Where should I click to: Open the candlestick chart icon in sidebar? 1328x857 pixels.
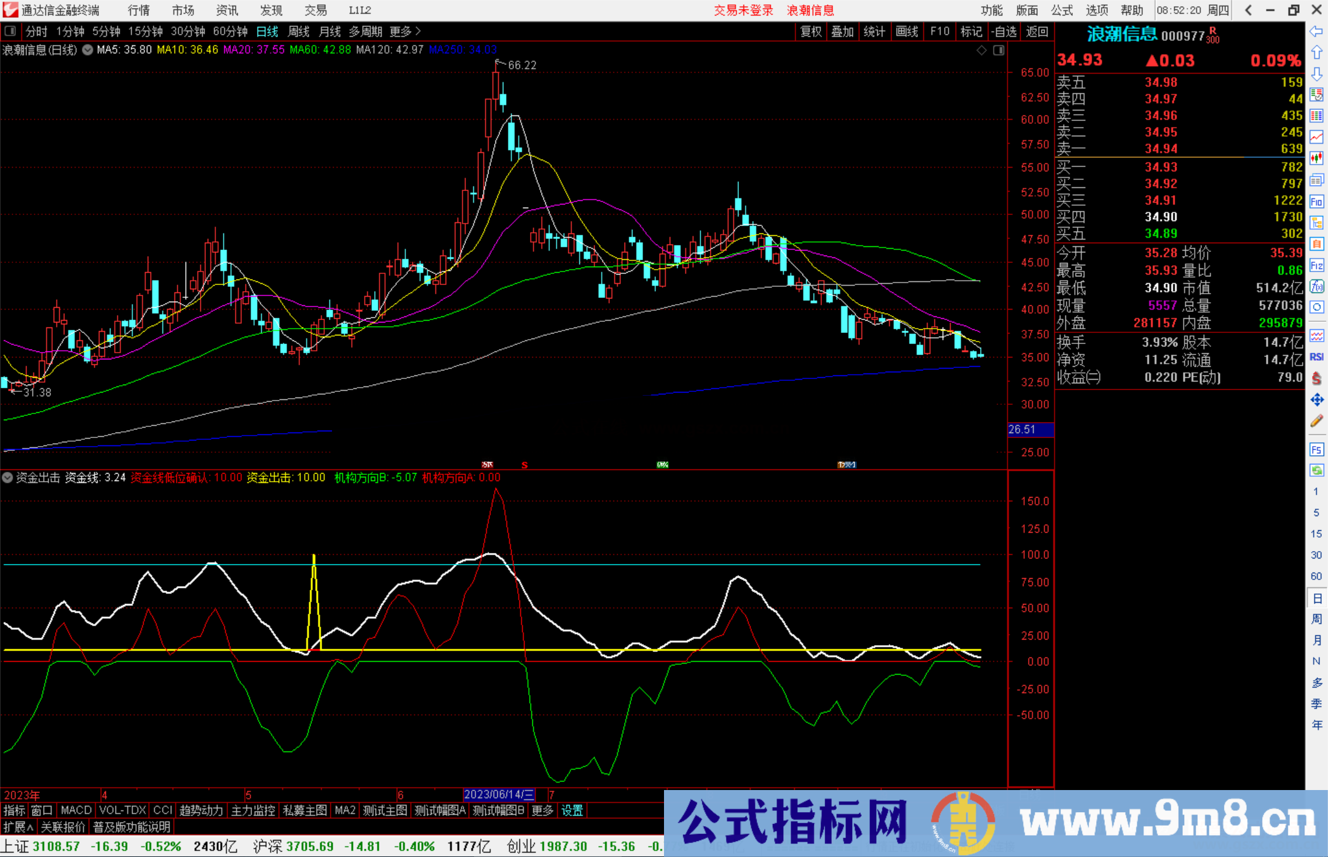[1316, 158]
